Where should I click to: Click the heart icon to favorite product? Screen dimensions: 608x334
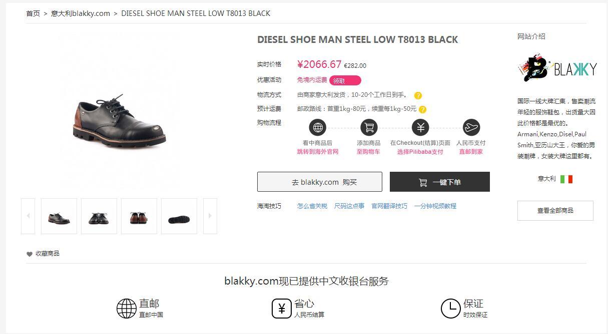(x=30, y=254)
